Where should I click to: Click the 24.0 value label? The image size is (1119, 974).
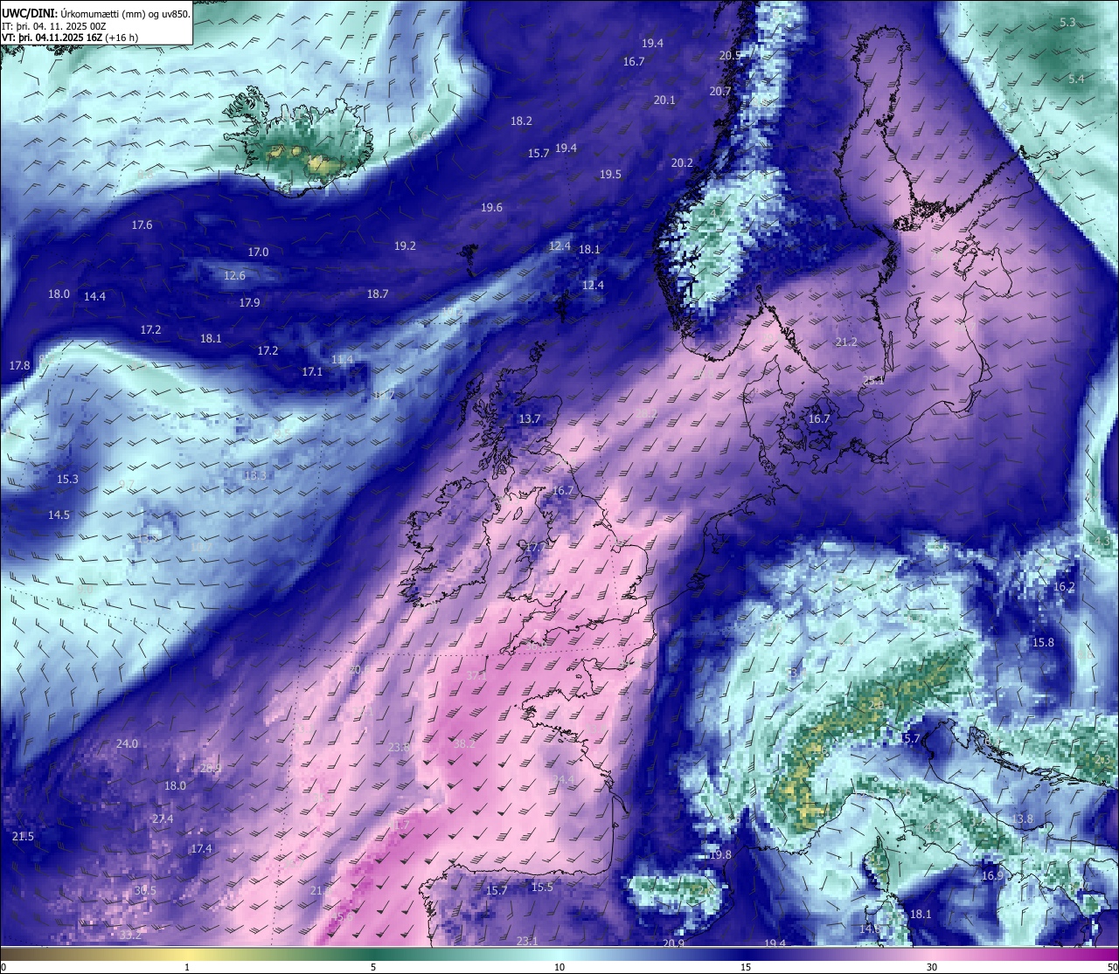127,743
